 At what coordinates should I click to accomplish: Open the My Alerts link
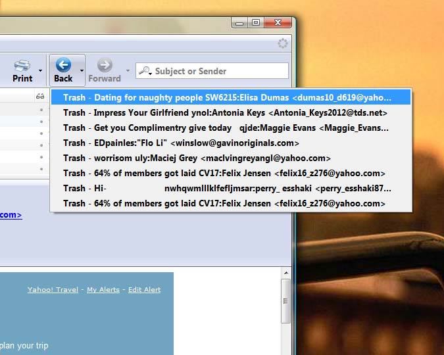tap(103, 290)
